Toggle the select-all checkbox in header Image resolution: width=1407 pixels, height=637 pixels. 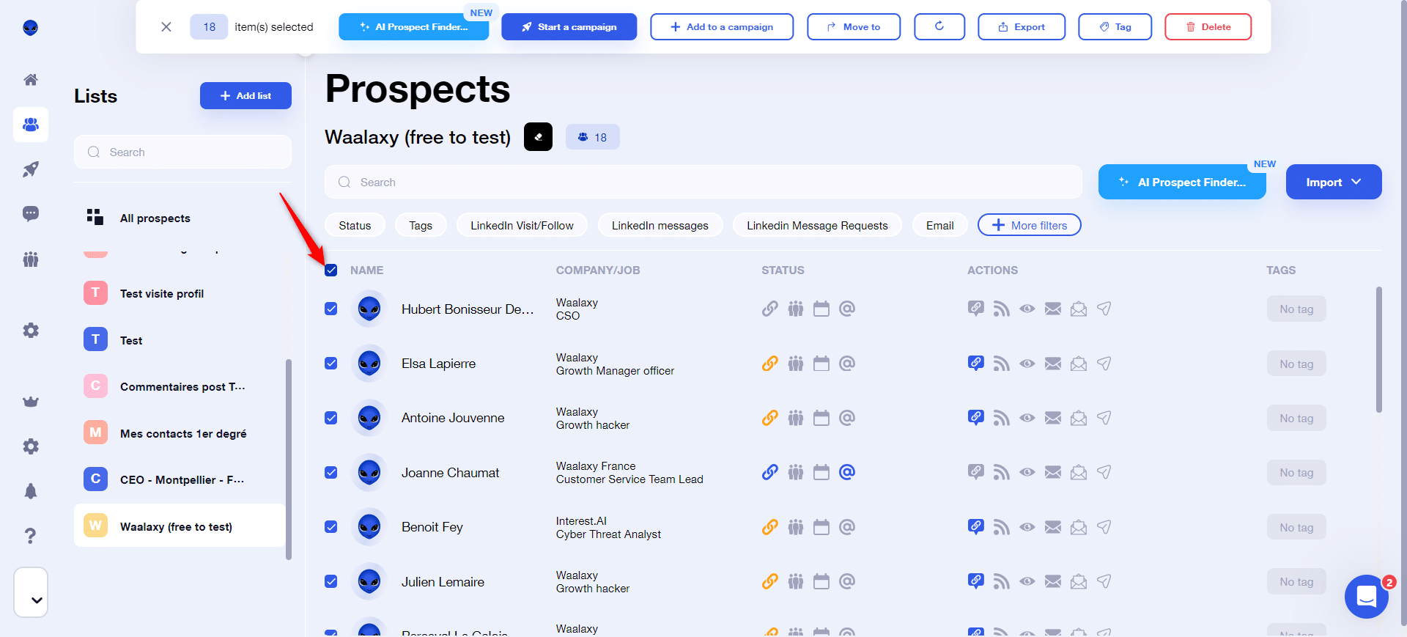coord(331,270)
